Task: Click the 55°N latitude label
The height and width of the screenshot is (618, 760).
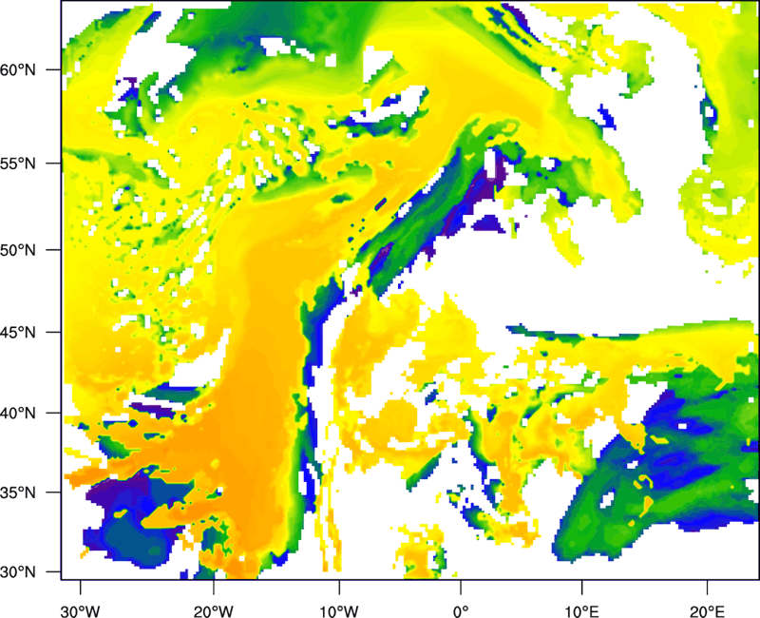Action: click(18, 164)
